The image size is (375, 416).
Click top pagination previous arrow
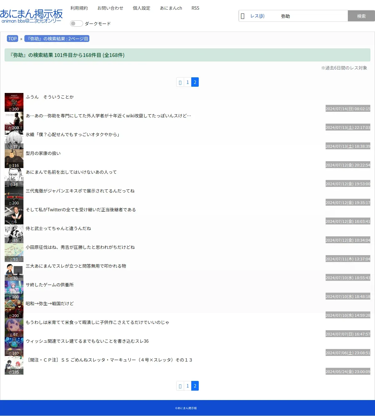(x=180, y=82)
